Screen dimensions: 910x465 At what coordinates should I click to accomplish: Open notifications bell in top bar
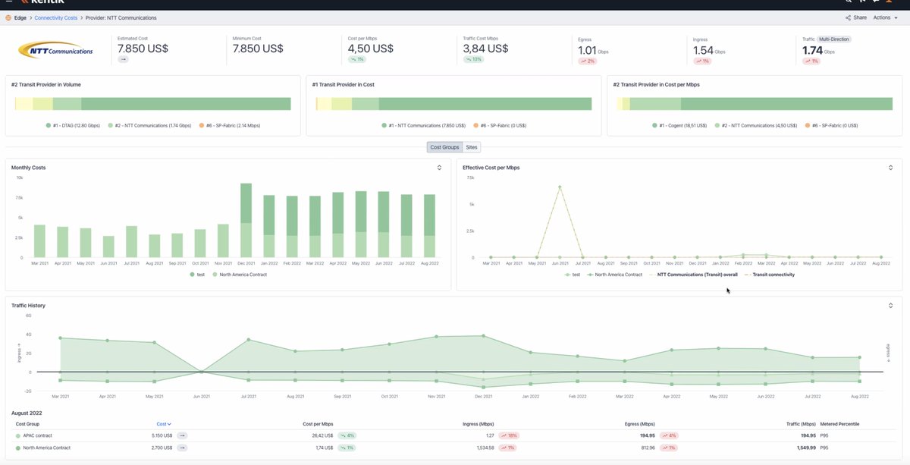(x=862, y=2)
